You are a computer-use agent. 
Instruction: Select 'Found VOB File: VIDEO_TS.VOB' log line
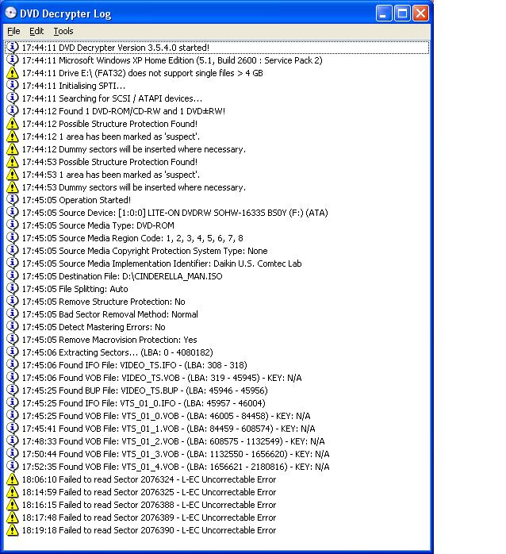[x=162, y=378]
